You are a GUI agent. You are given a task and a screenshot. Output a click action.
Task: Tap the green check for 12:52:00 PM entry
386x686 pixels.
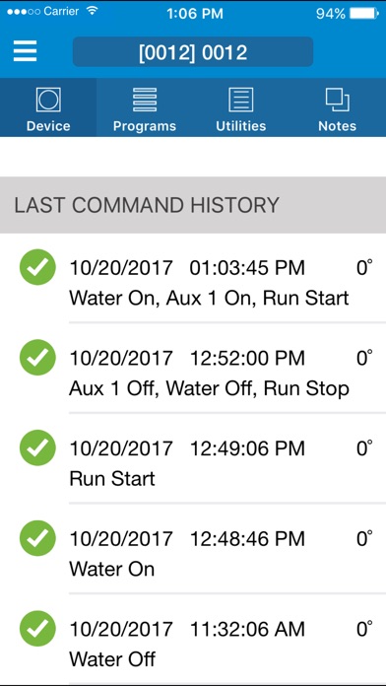pos(37,358)
